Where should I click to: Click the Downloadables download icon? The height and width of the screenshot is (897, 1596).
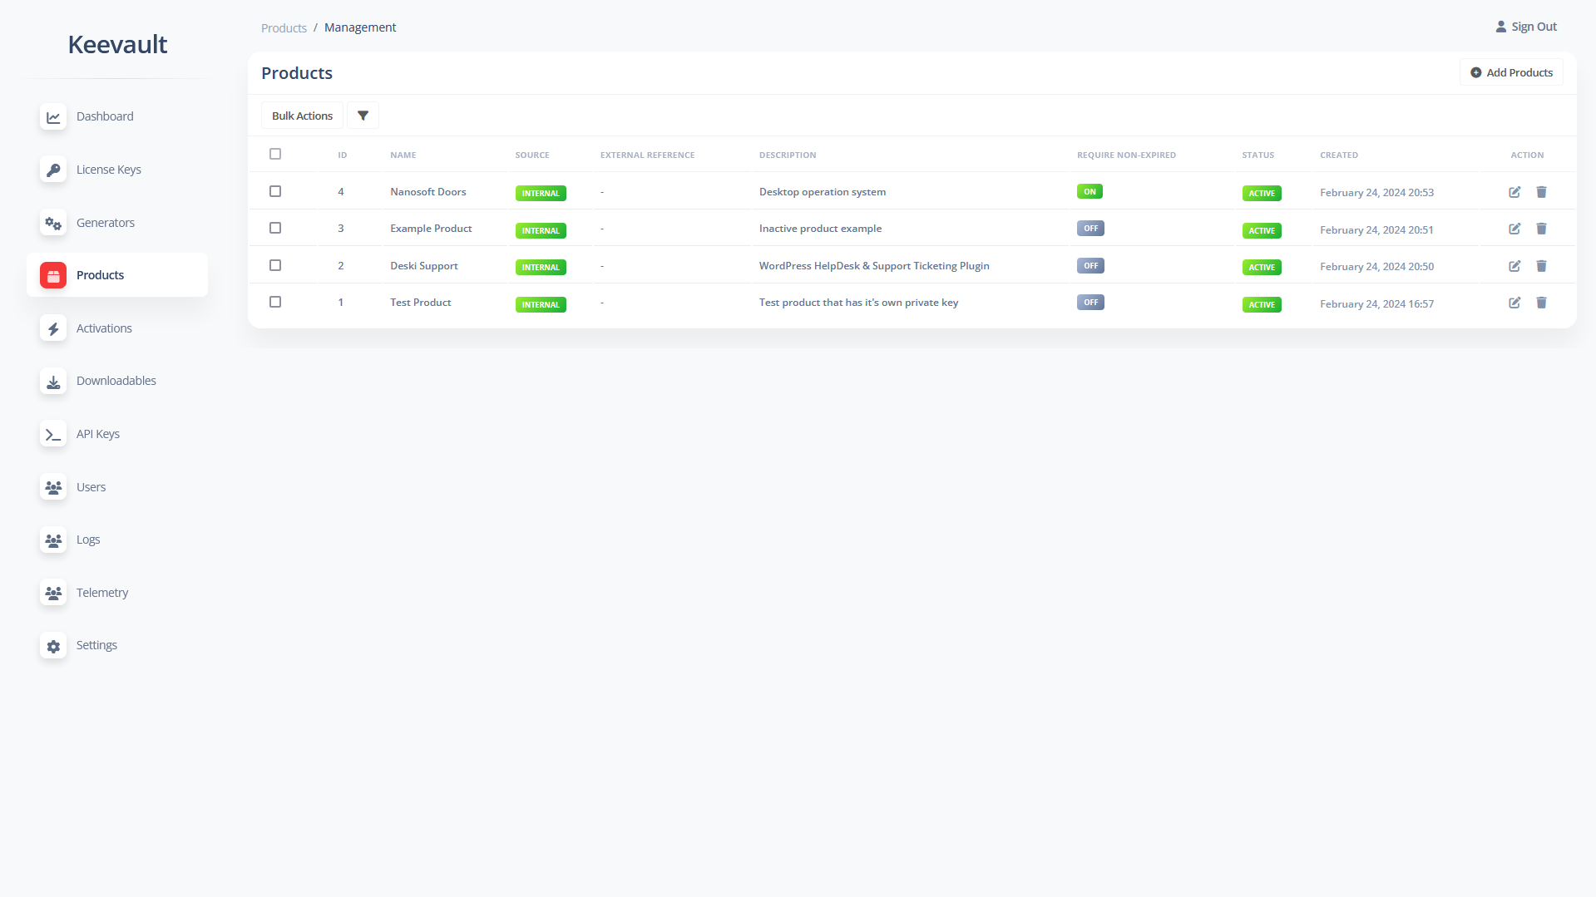click(x=53, y=382)
